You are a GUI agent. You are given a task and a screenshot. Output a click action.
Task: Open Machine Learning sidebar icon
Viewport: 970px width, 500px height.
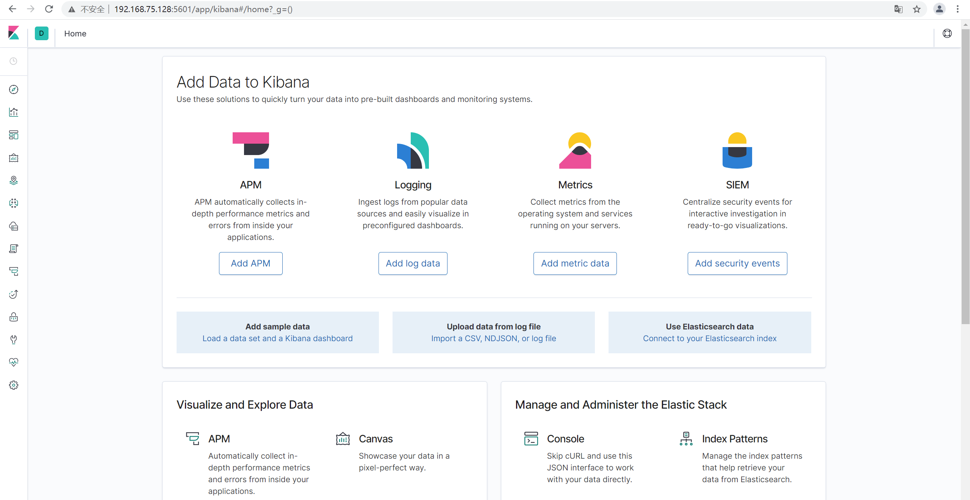coord(14,203)
